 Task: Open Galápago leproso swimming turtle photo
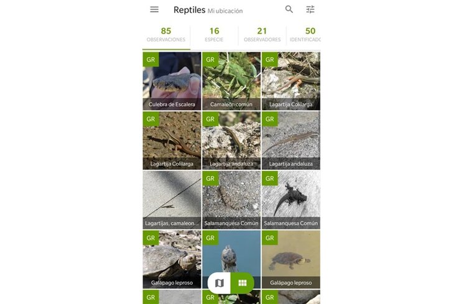point(291,259)
